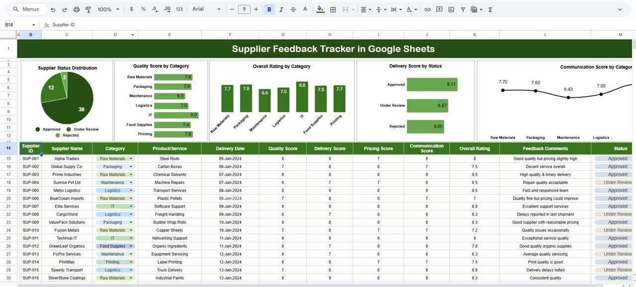
Task: Open the Arial font dropdown
Action: coord(206,9)
